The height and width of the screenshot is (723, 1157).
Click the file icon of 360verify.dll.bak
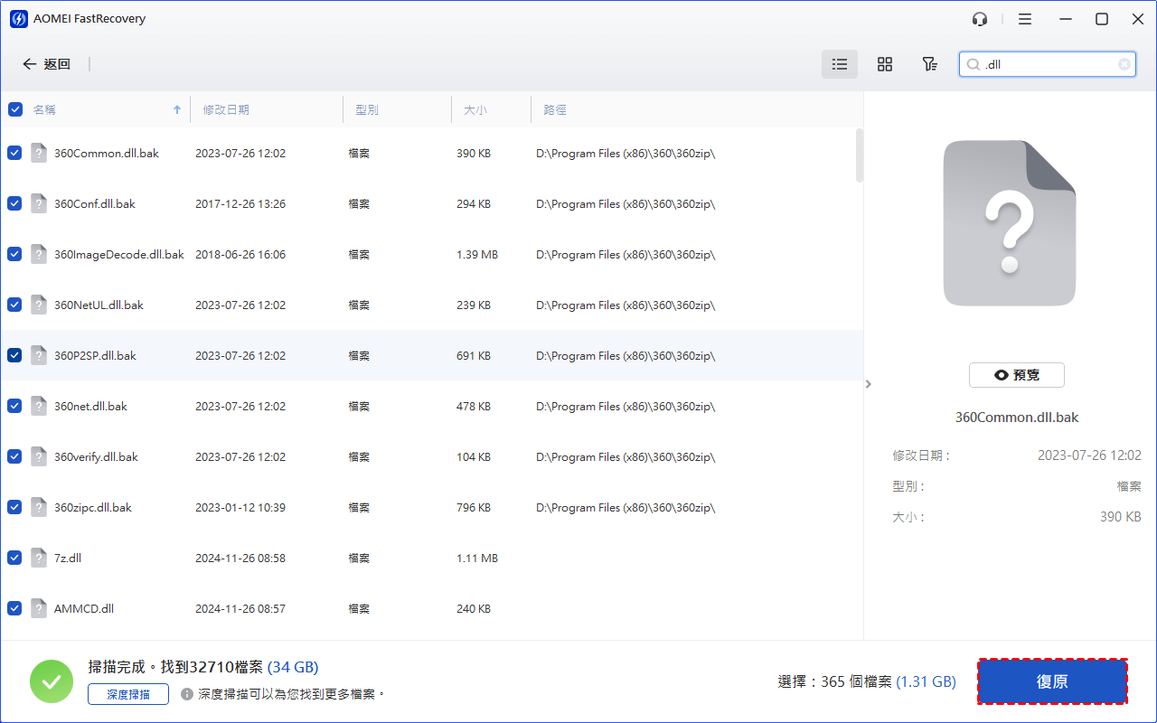(x=38, y=456)
